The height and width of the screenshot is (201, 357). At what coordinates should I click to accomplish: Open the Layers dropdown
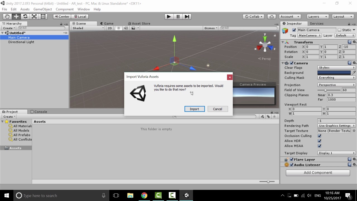[318, 16]
